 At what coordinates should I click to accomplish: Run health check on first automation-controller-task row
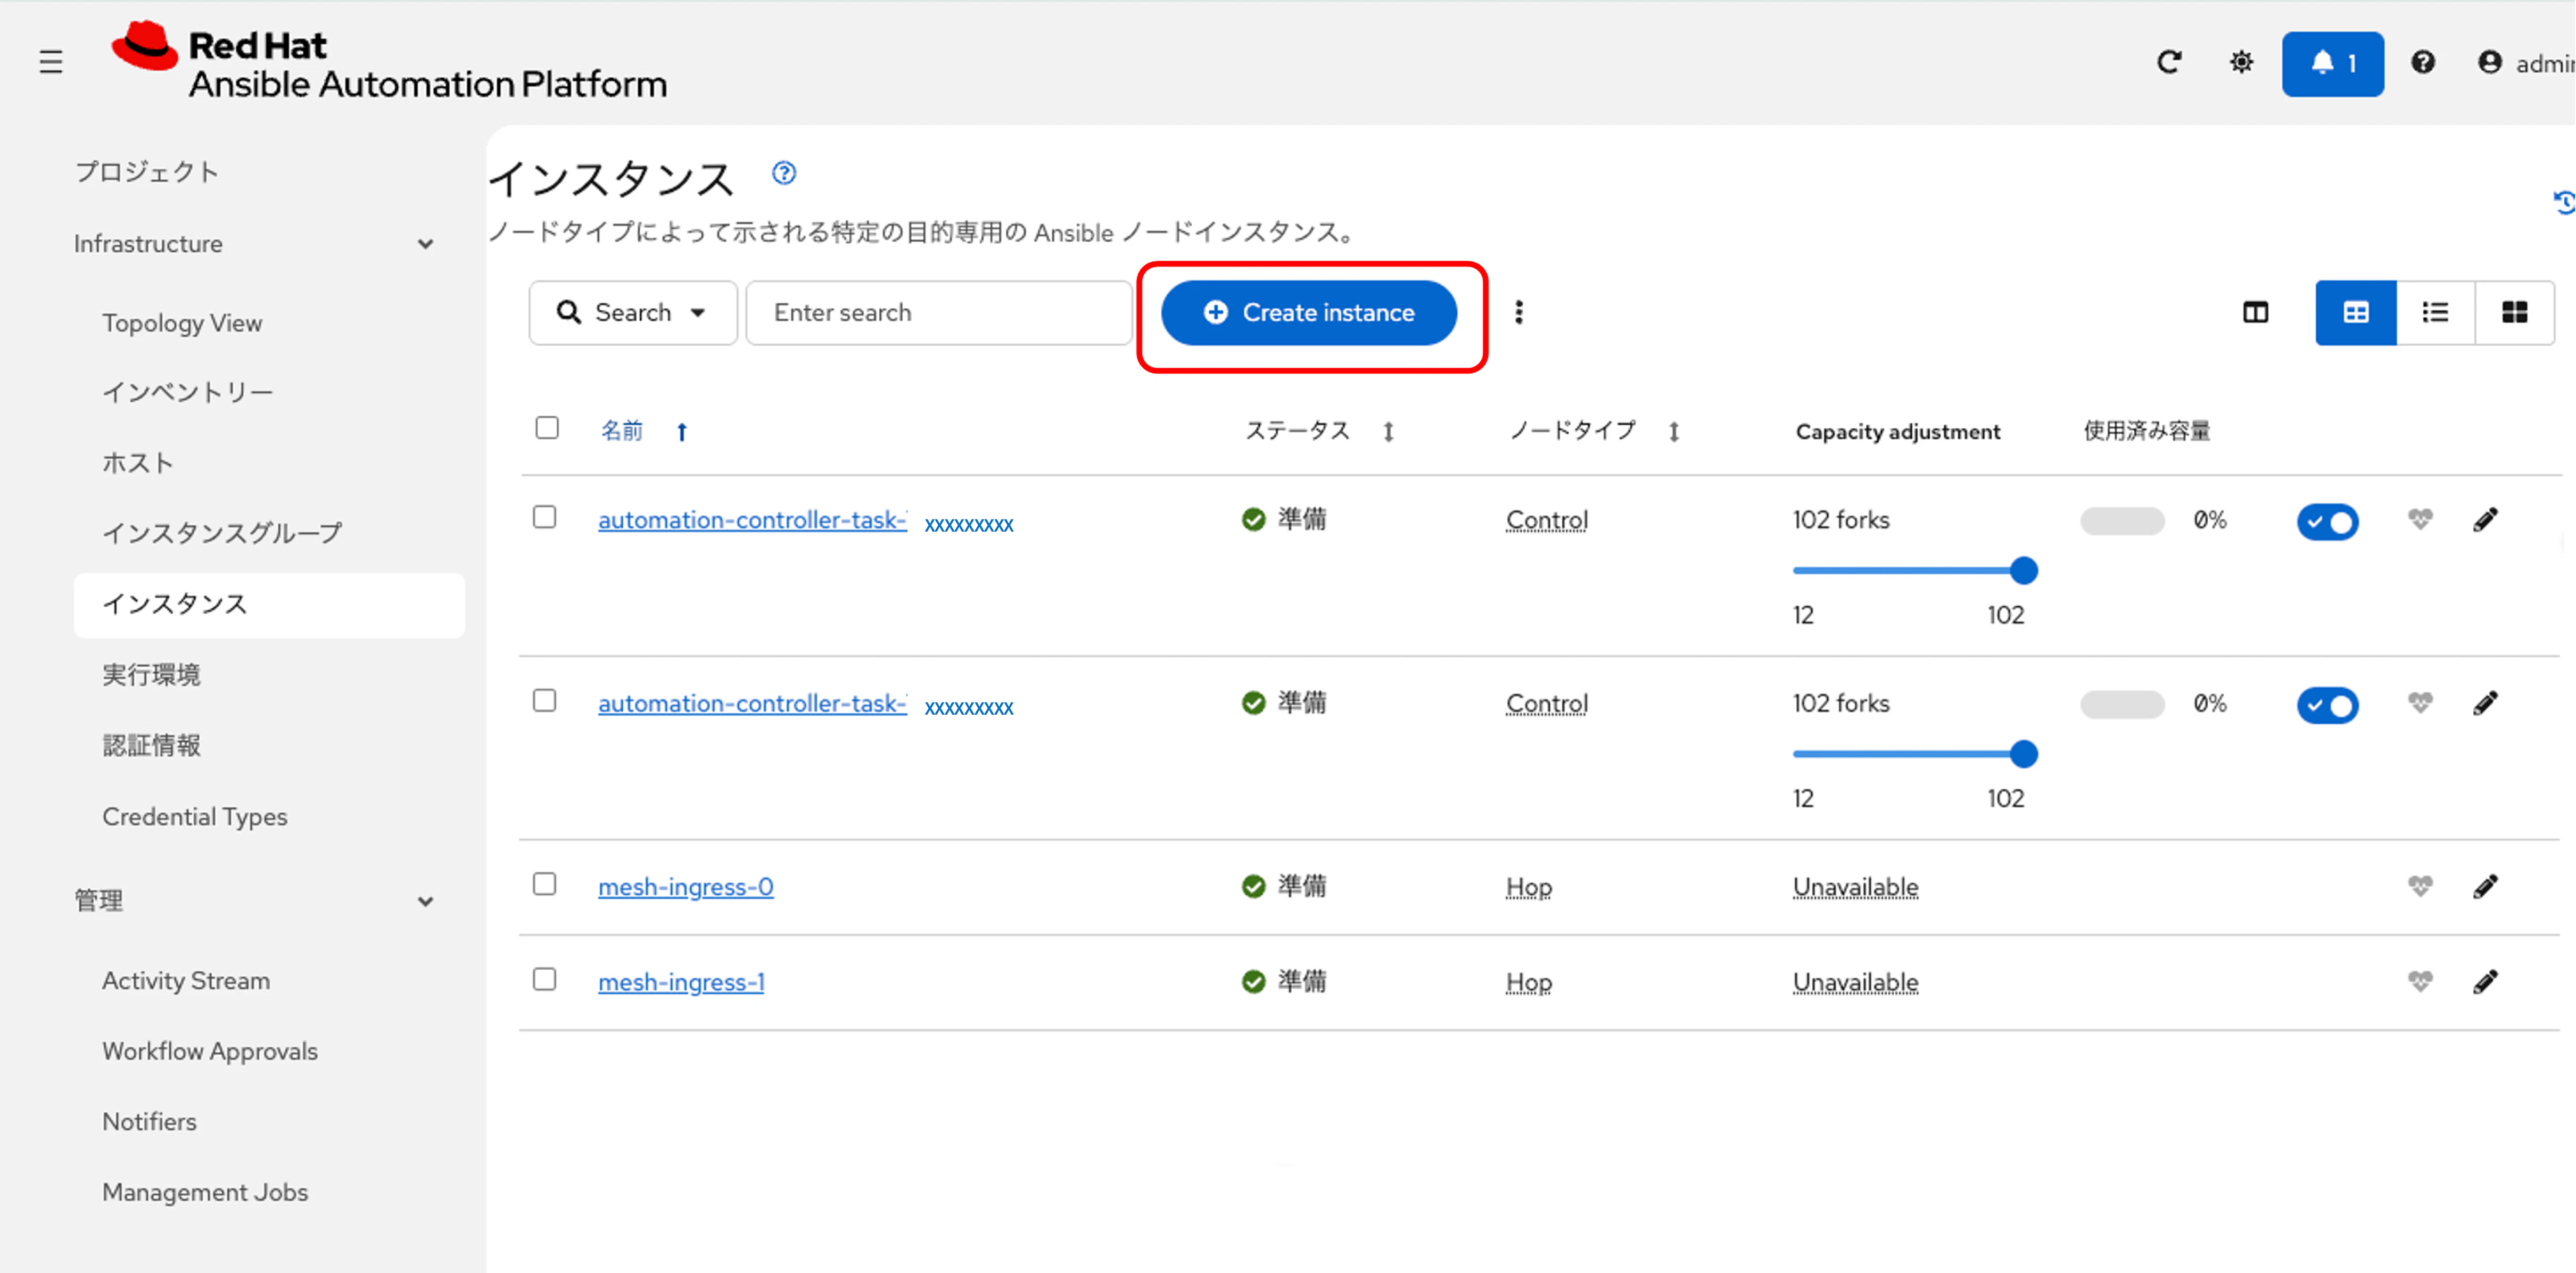pos(2420,519)
